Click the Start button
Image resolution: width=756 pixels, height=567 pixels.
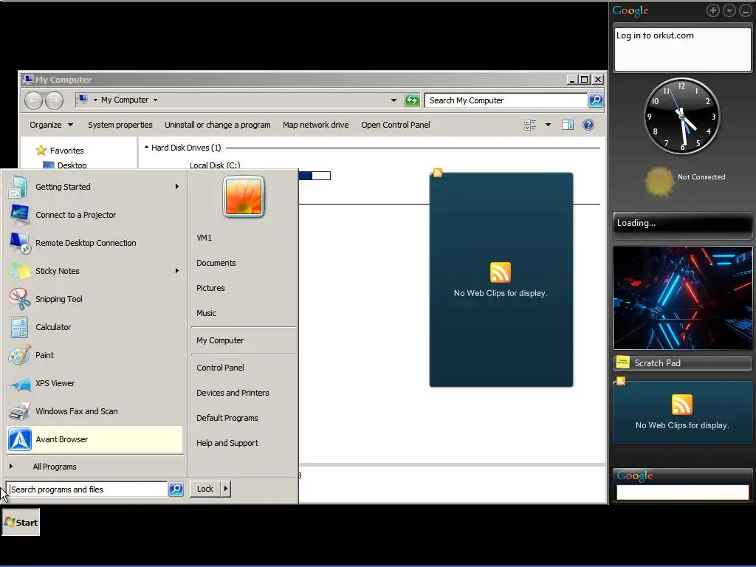pyautogui.click(x=21, y=522)
